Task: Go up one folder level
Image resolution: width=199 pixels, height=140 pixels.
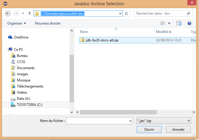Action: (x=30, y=13)
